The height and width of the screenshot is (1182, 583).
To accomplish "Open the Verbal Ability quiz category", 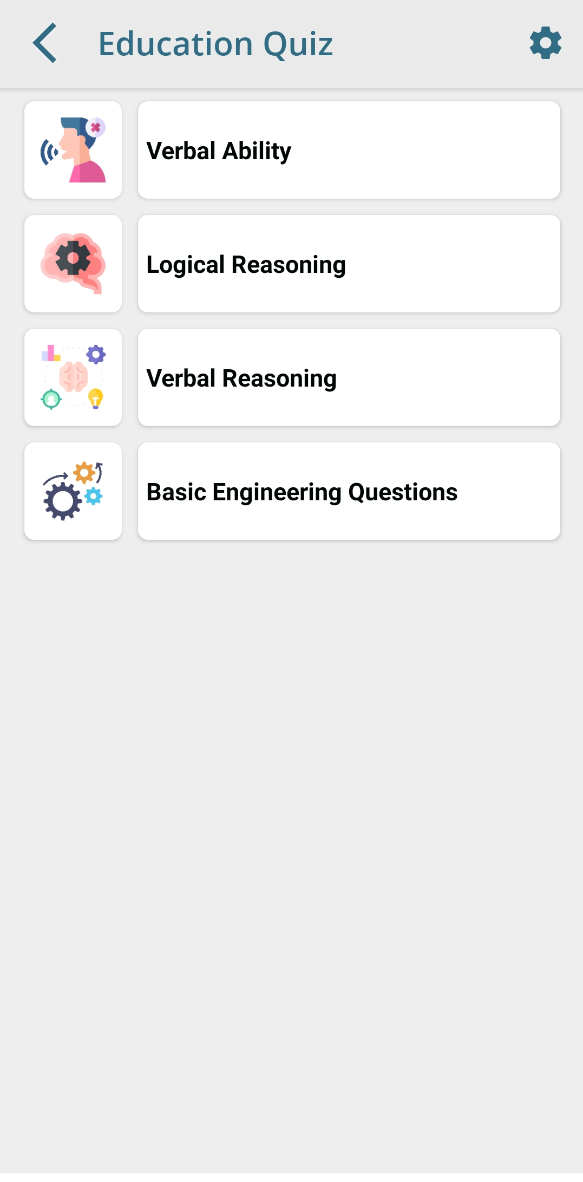I will tap(349, 150).
